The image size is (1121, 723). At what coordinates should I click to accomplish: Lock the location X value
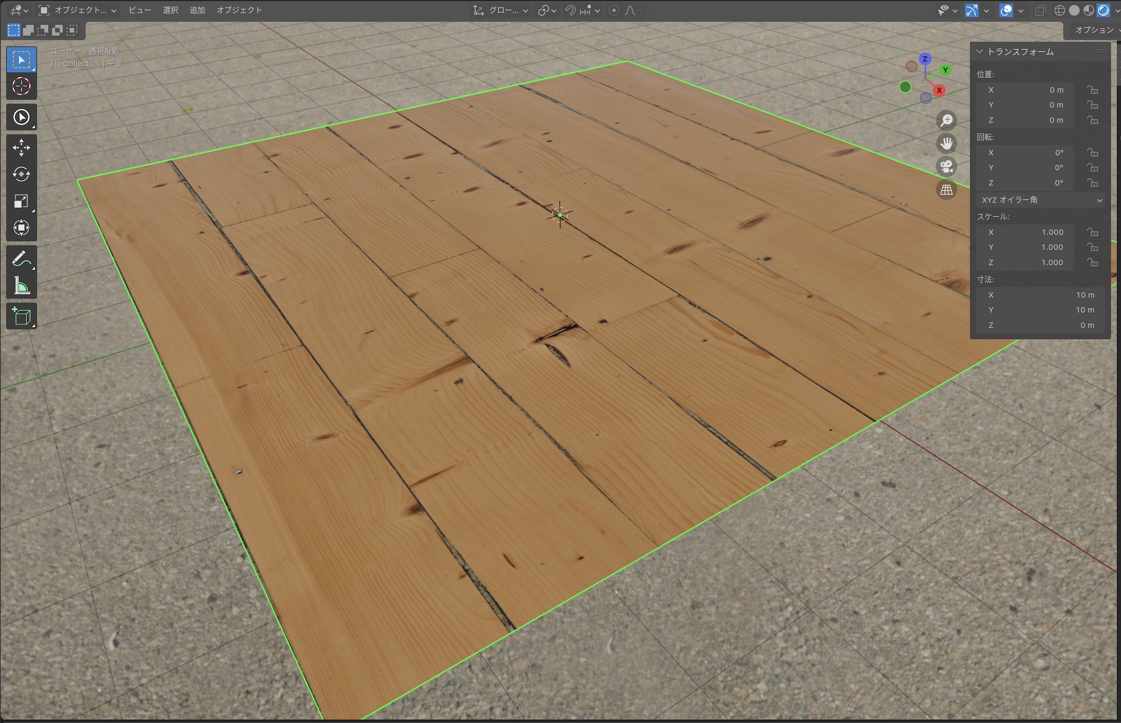pos(1092,90)
